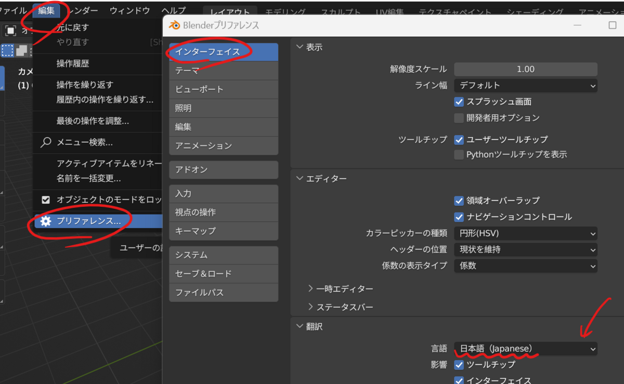Open the ライン幅 デフォルト dropdown
Viewport: 624px width, 384px height.
pos(526,85)
